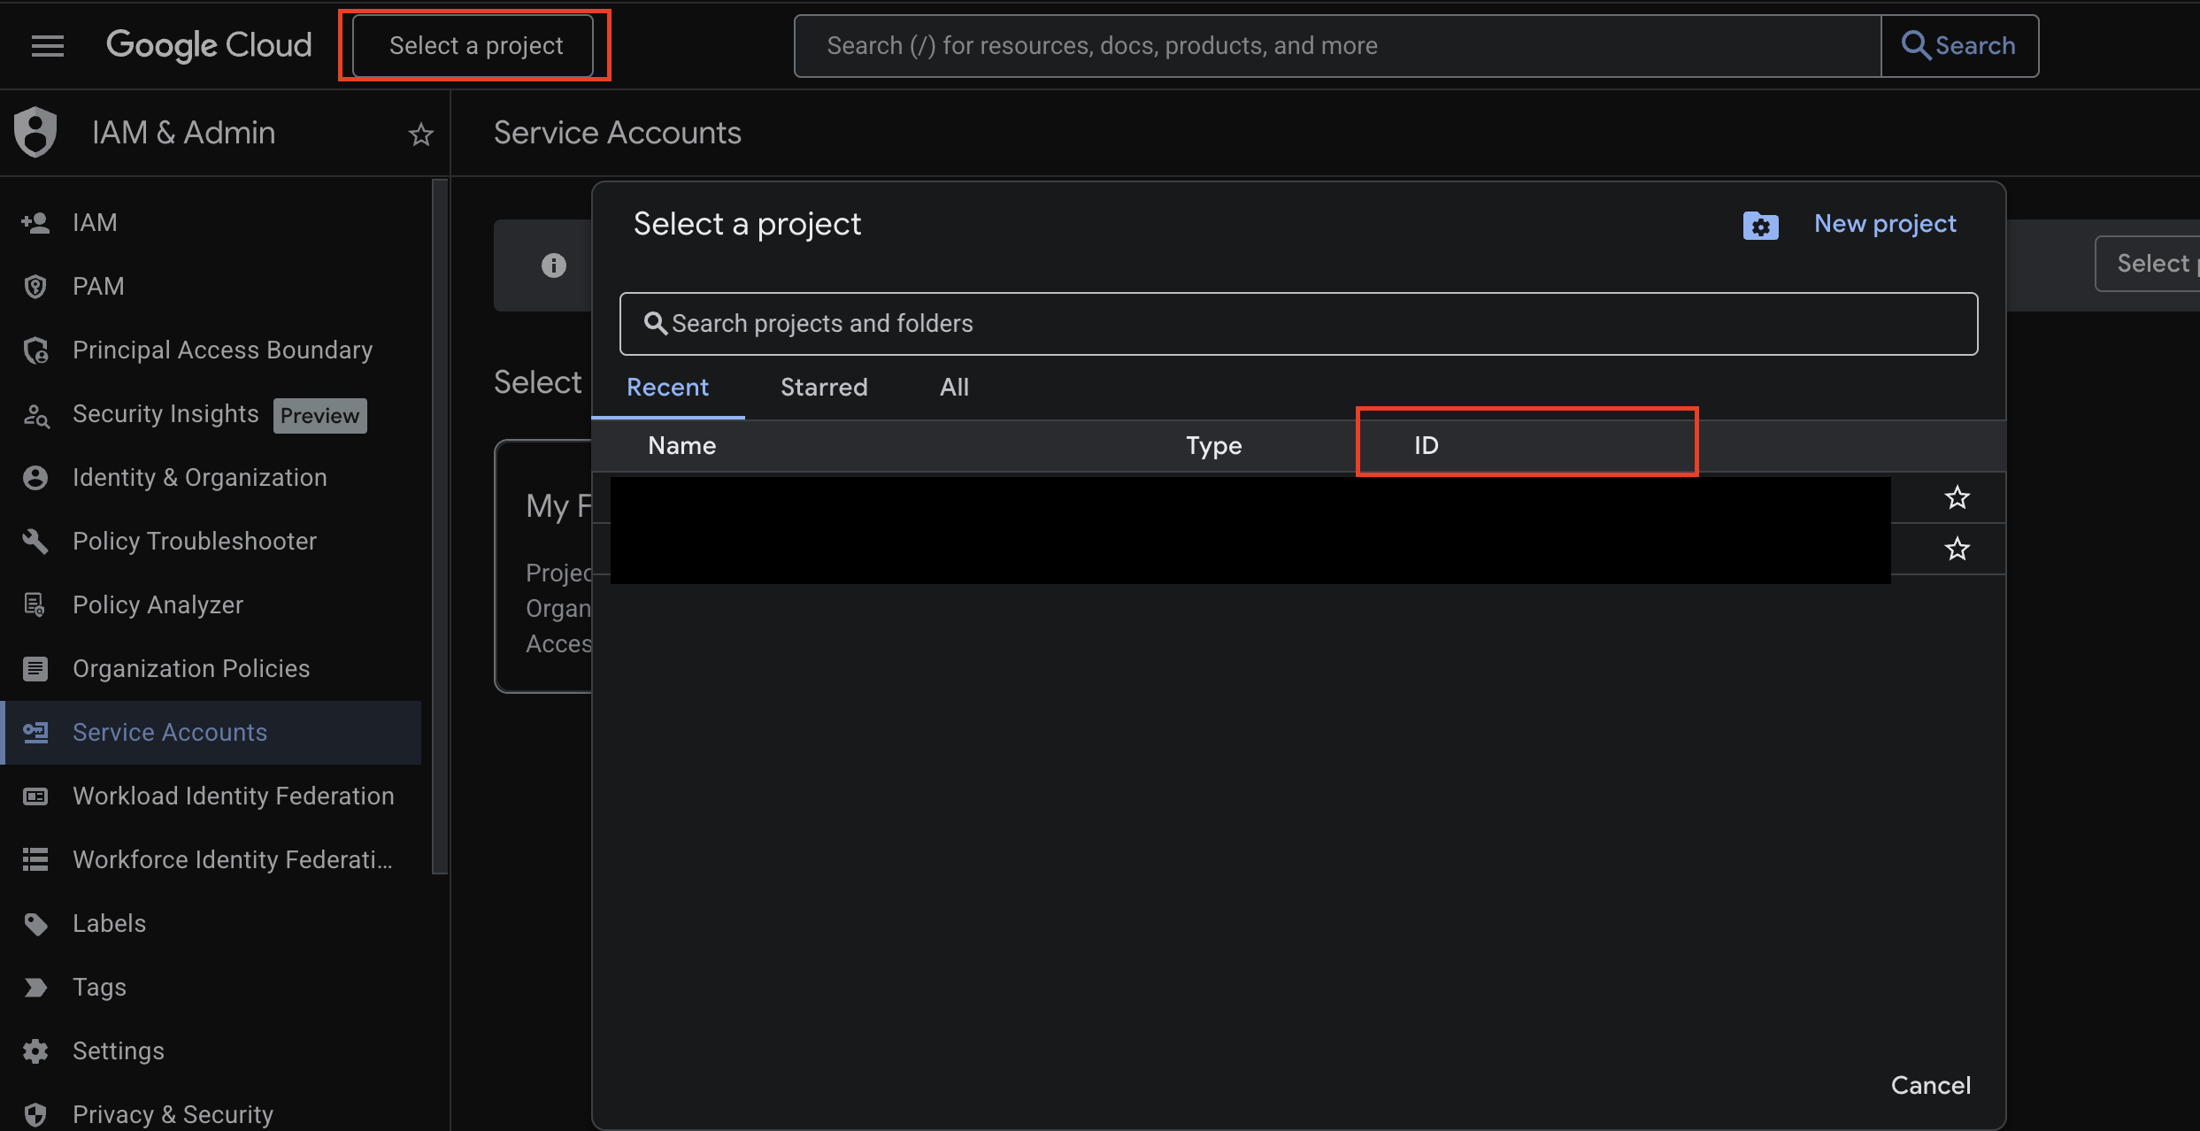Star the second project row
Viewport: 2200px width, 1131px height.
pyautogui.click(x=1957, y=549)
